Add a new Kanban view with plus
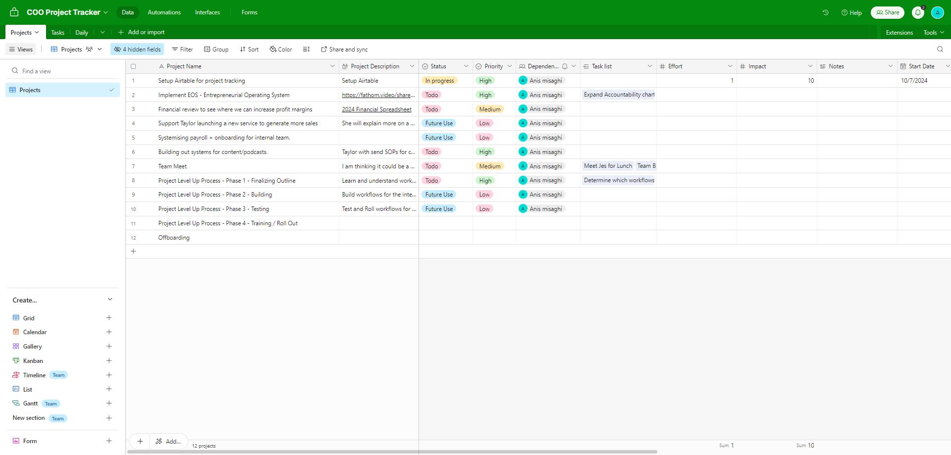951x455 pixels. (109, 360)
